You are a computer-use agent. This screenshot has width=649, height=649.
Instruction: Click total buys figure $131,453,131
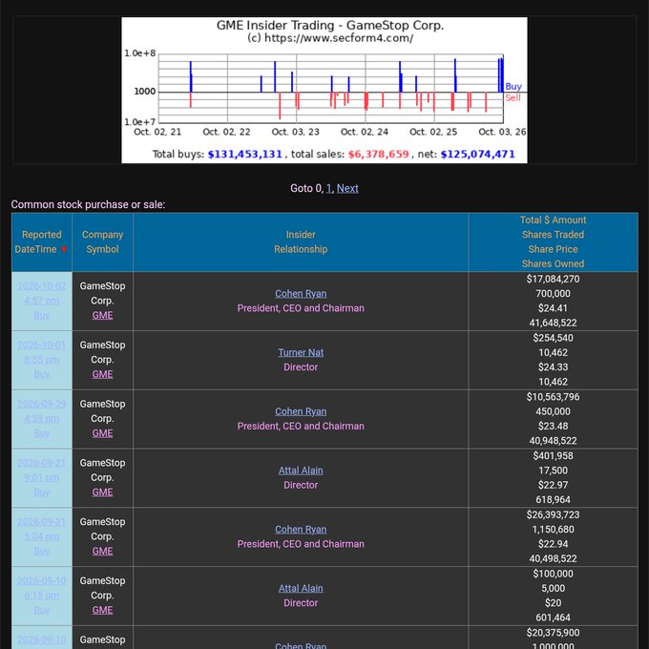pos(244,155)
